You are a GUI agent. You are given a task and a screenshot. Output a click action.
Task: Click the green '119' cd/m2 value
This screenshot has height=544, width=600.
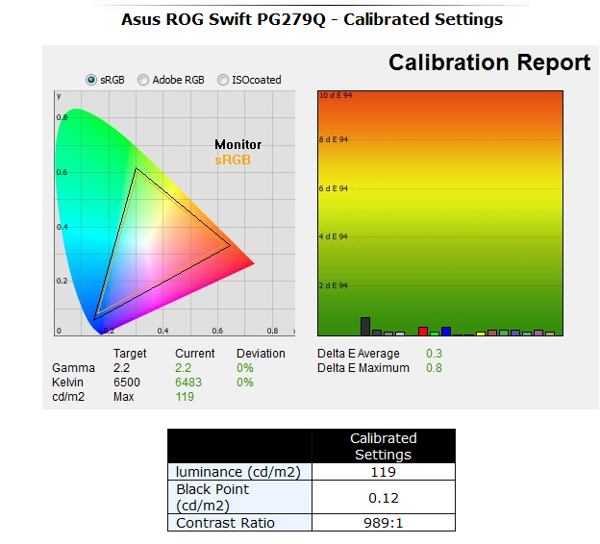click(x=185, y=397)
